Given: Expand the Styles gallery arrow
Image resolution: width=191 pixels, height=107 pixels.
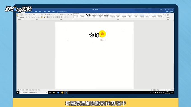Looking at the screenshot, I should (x=164, y=17).
